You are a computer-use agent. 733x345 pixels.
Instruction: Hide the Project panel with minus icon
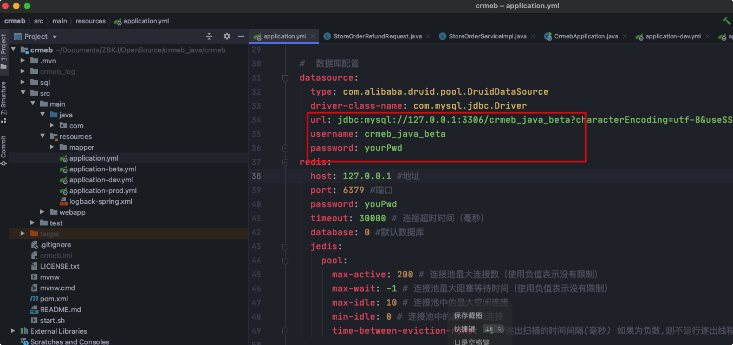pos(241,36)
